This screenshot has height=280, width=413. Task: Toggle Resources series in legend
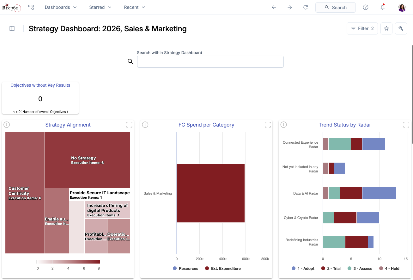185,269
